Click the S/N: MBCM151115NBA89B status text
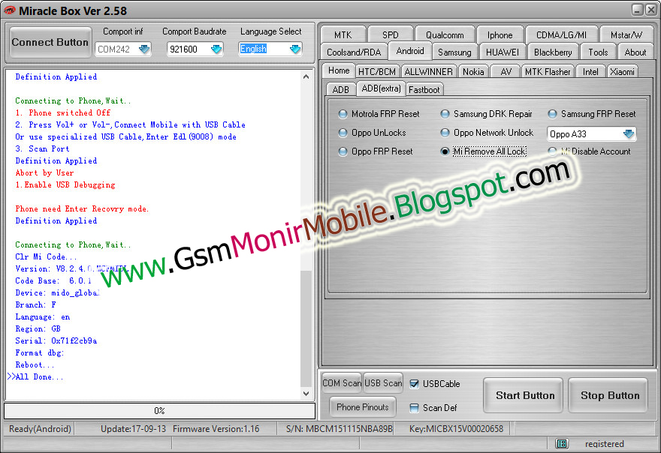This screenshot has width=661, height=453. (x=340, y=429)
